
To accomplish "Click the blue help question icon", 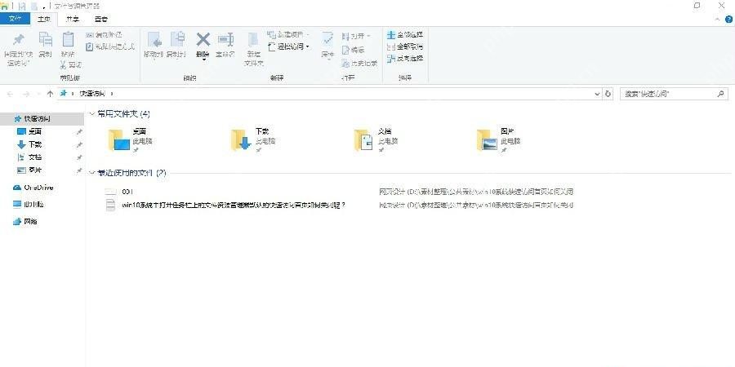I will pos(729,20).
